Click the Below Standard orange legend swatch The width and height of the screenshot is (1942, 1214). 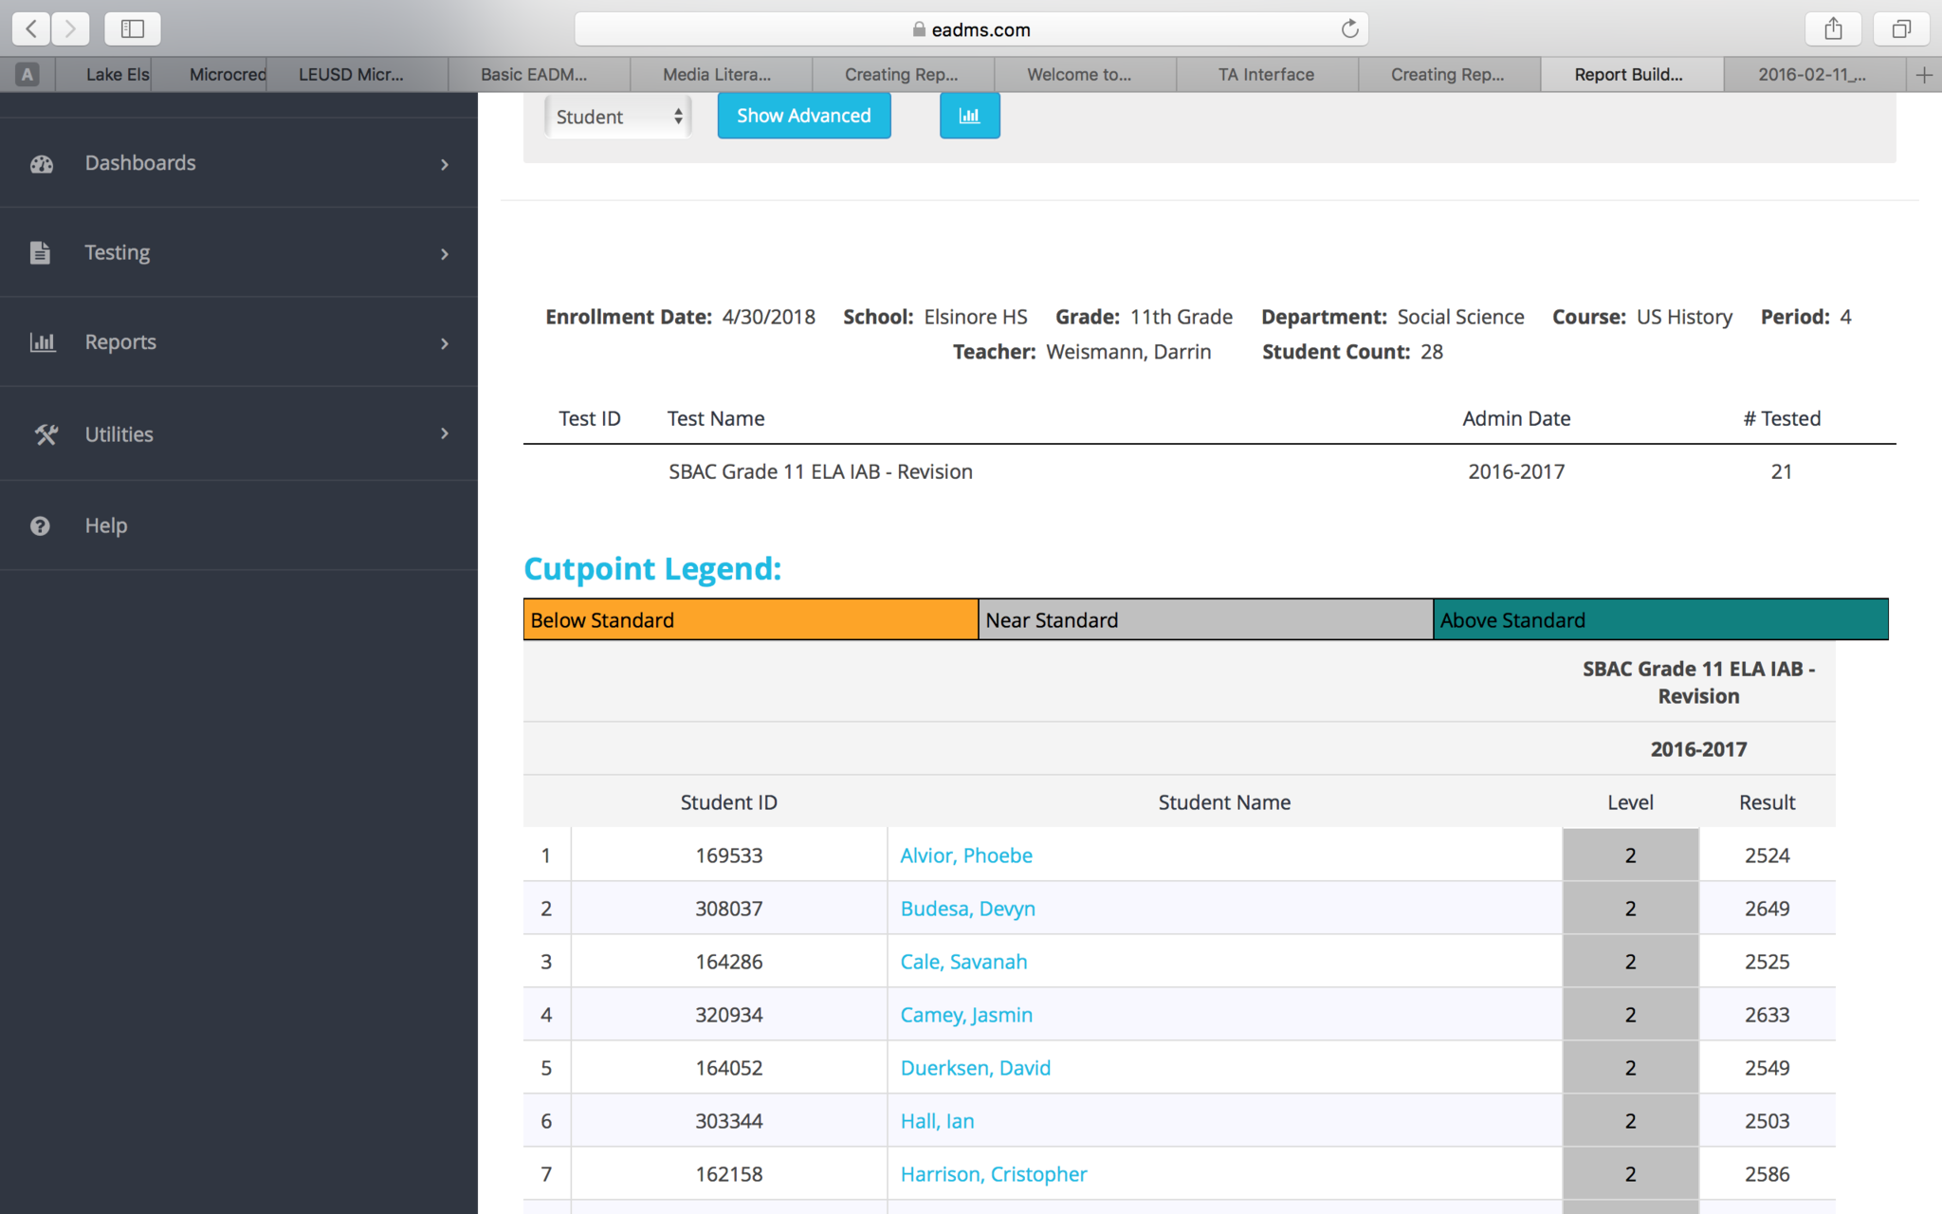click(x=750, y=619)
